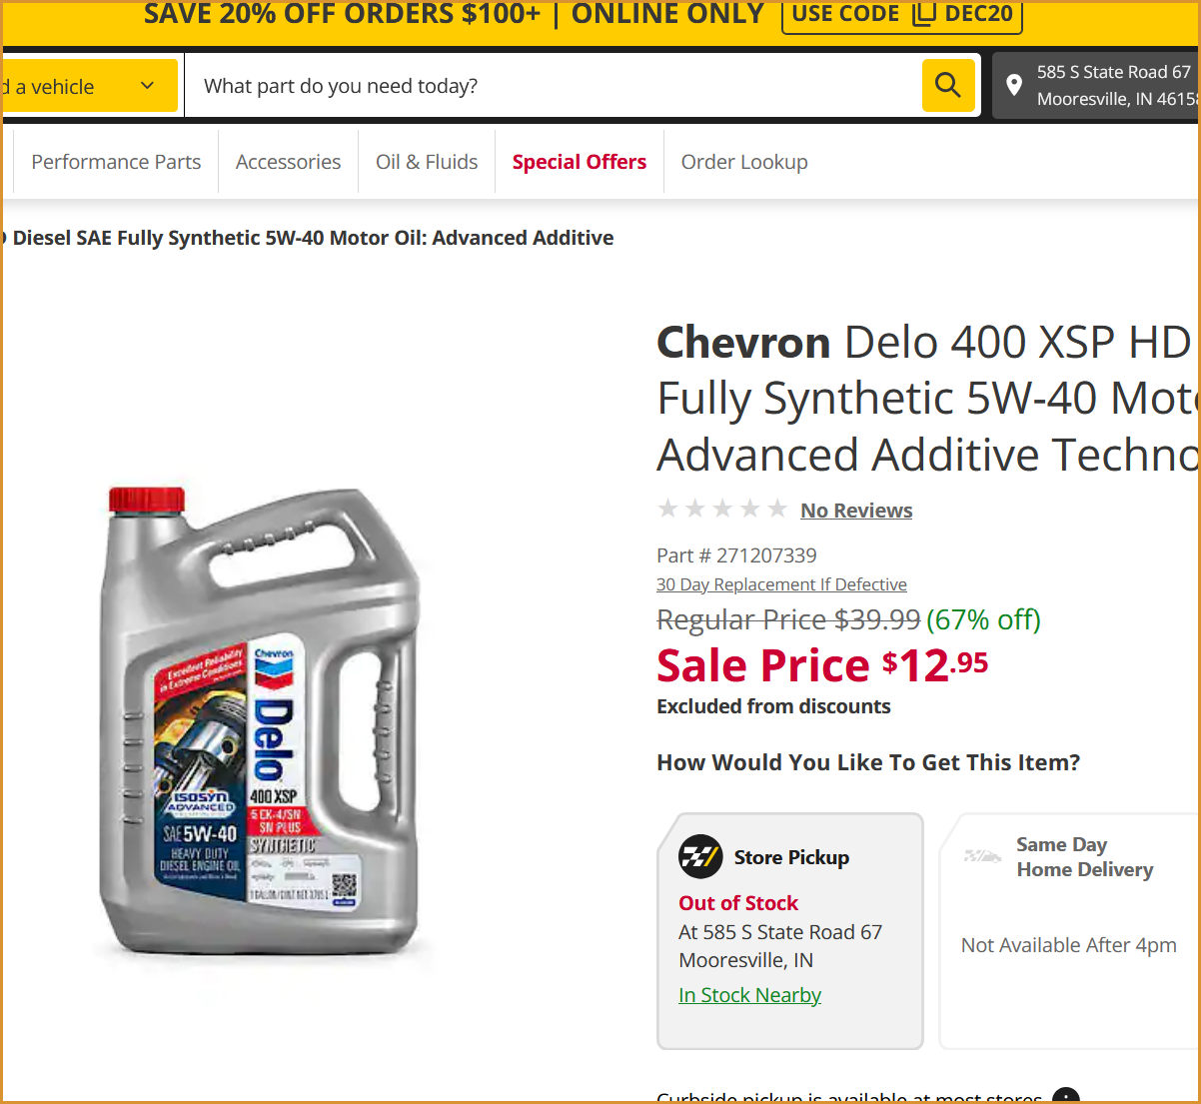Open the 30 Day Replacement If Defective link
Screen dimensions: 1201x1104
click(x=781, y=584)
